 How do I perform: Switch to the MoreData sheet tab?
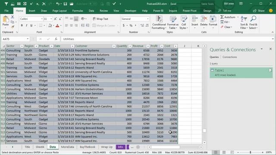click(67, 147)
